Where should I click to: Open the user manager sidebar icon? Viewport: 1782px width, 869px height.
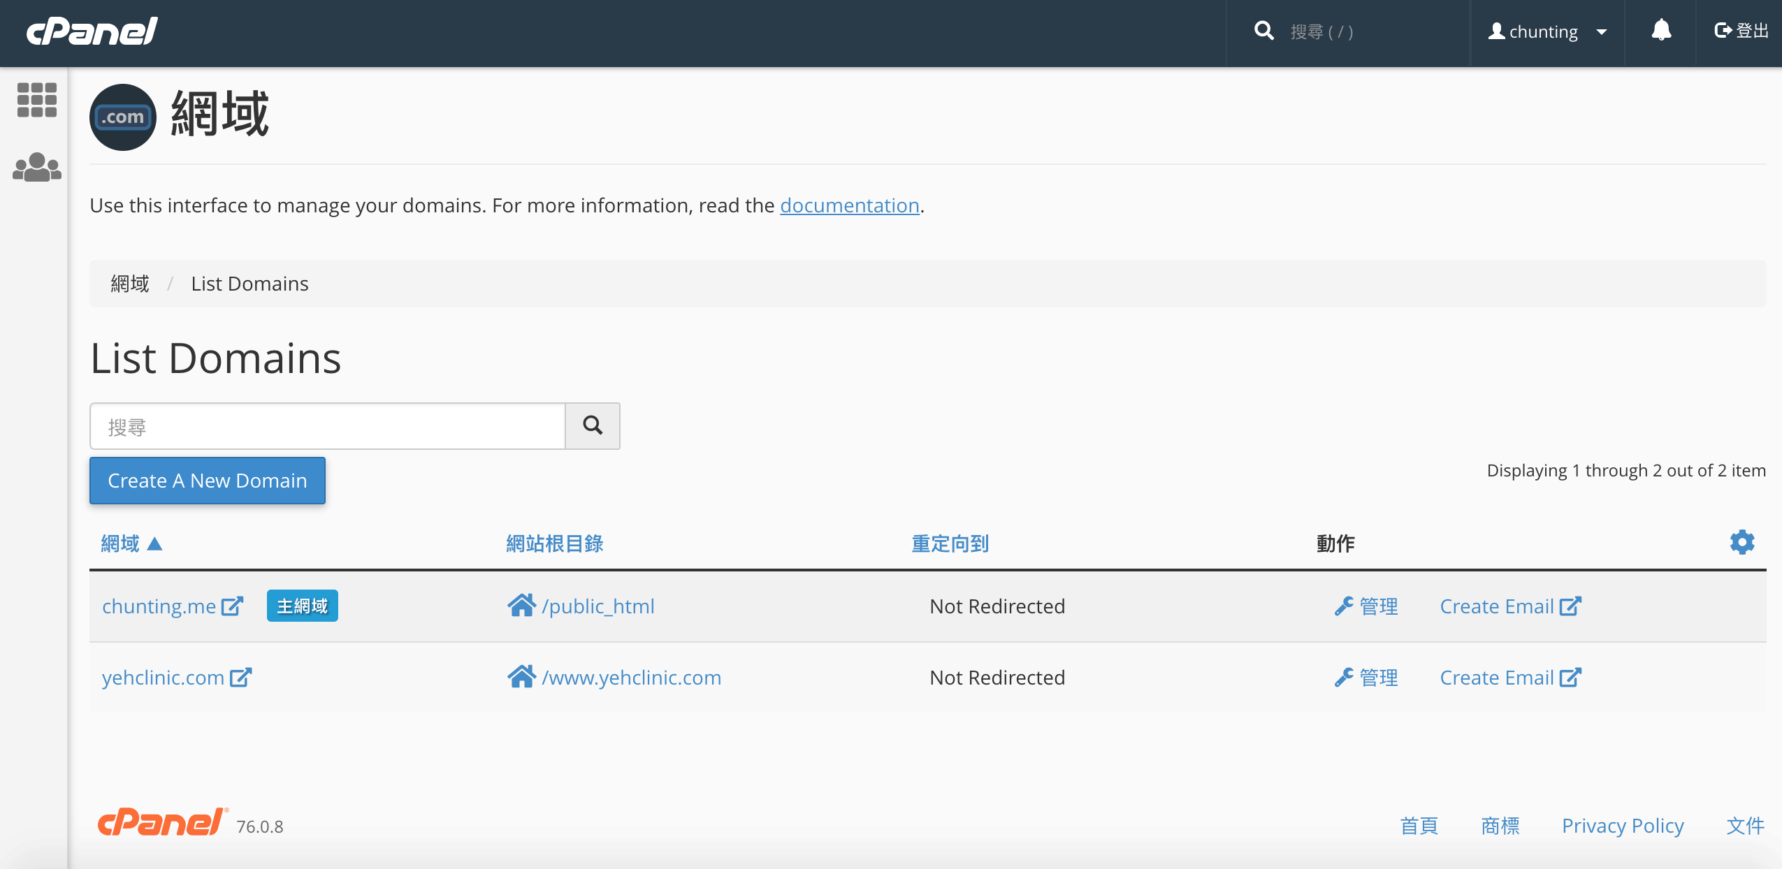[x=36, y=168]
